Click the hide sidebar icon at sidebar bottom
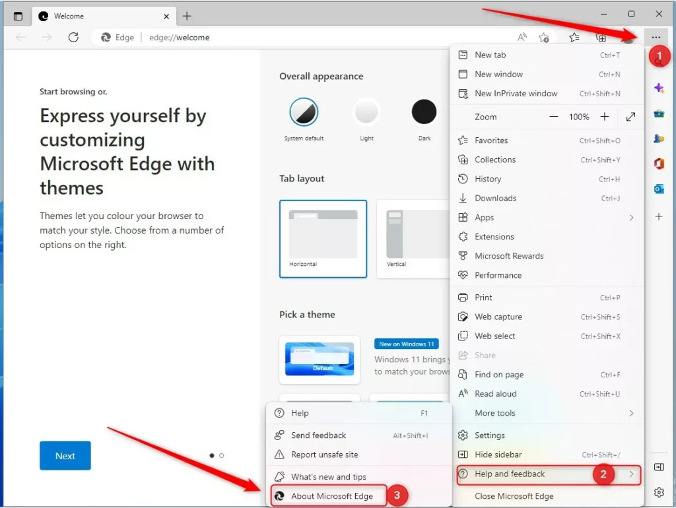Viewport: 676px width, 508px height. 659,467
